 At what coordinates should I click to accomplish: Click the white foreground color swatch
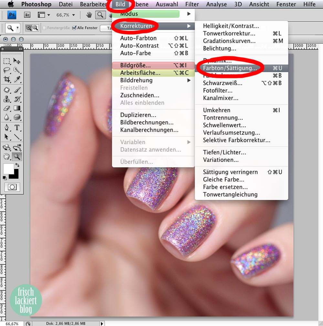(x=8, y=169)
